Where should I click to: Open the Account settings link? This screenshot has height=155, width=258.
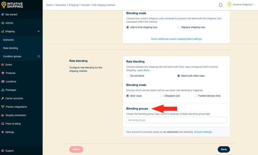[x=203, y=132]
